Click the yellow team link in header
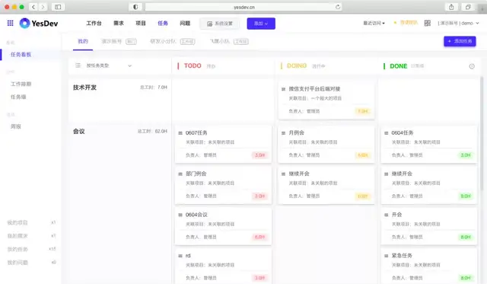Screen dimensions: 487x284 tap(406, 23)
